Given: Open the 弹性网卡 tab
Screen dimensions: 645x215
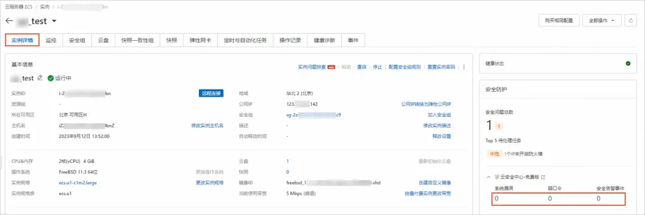Looking at the screenshot, I should 200,40.
